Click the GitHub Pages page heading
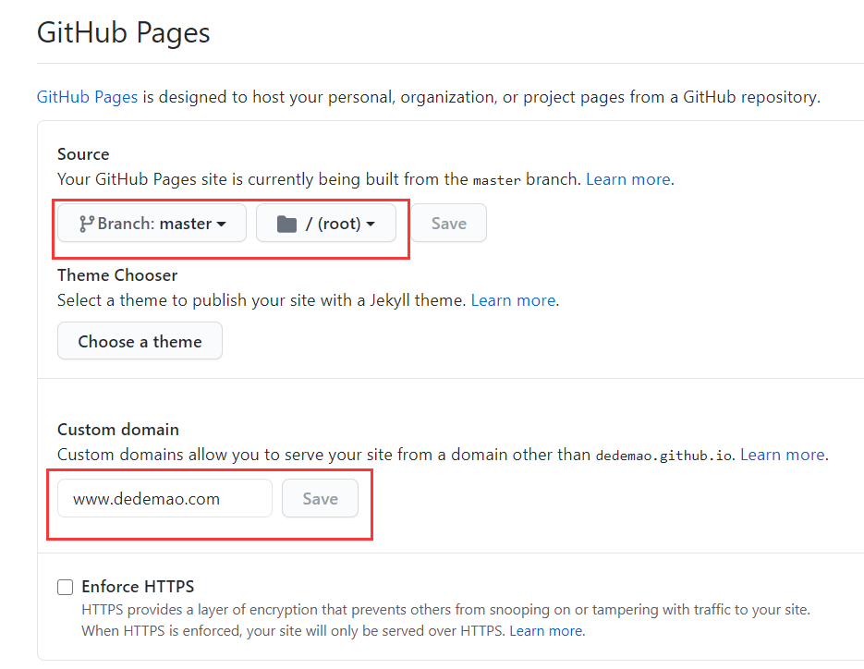 (x=124, y=32)
